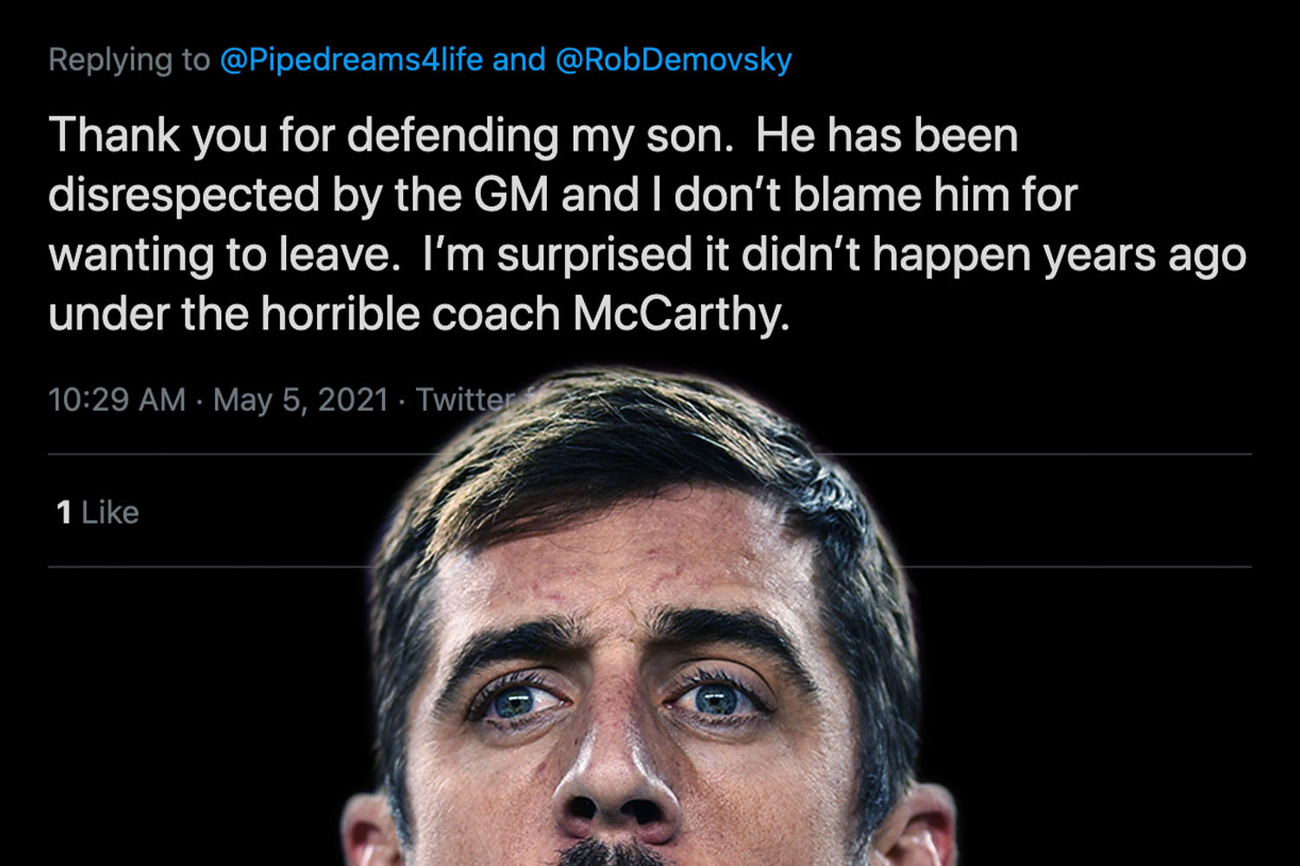
Task: Click the divider line above '1 Like'
Action: [x=217, y=454]
